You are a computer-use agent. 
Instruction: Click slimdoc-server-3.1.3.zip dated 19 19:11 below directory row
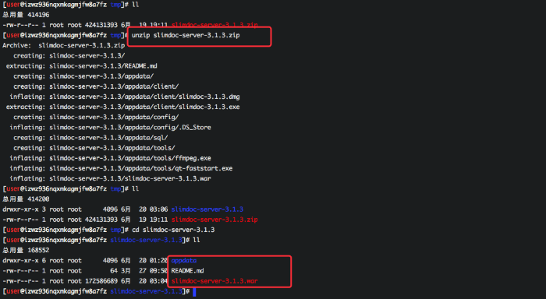click(214, 220)
